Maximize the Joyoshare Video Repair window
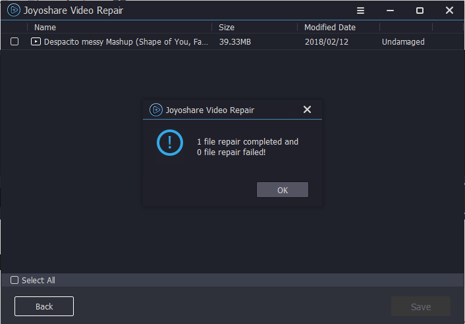The width and height of the screenshot is (465, 324). 420,11
